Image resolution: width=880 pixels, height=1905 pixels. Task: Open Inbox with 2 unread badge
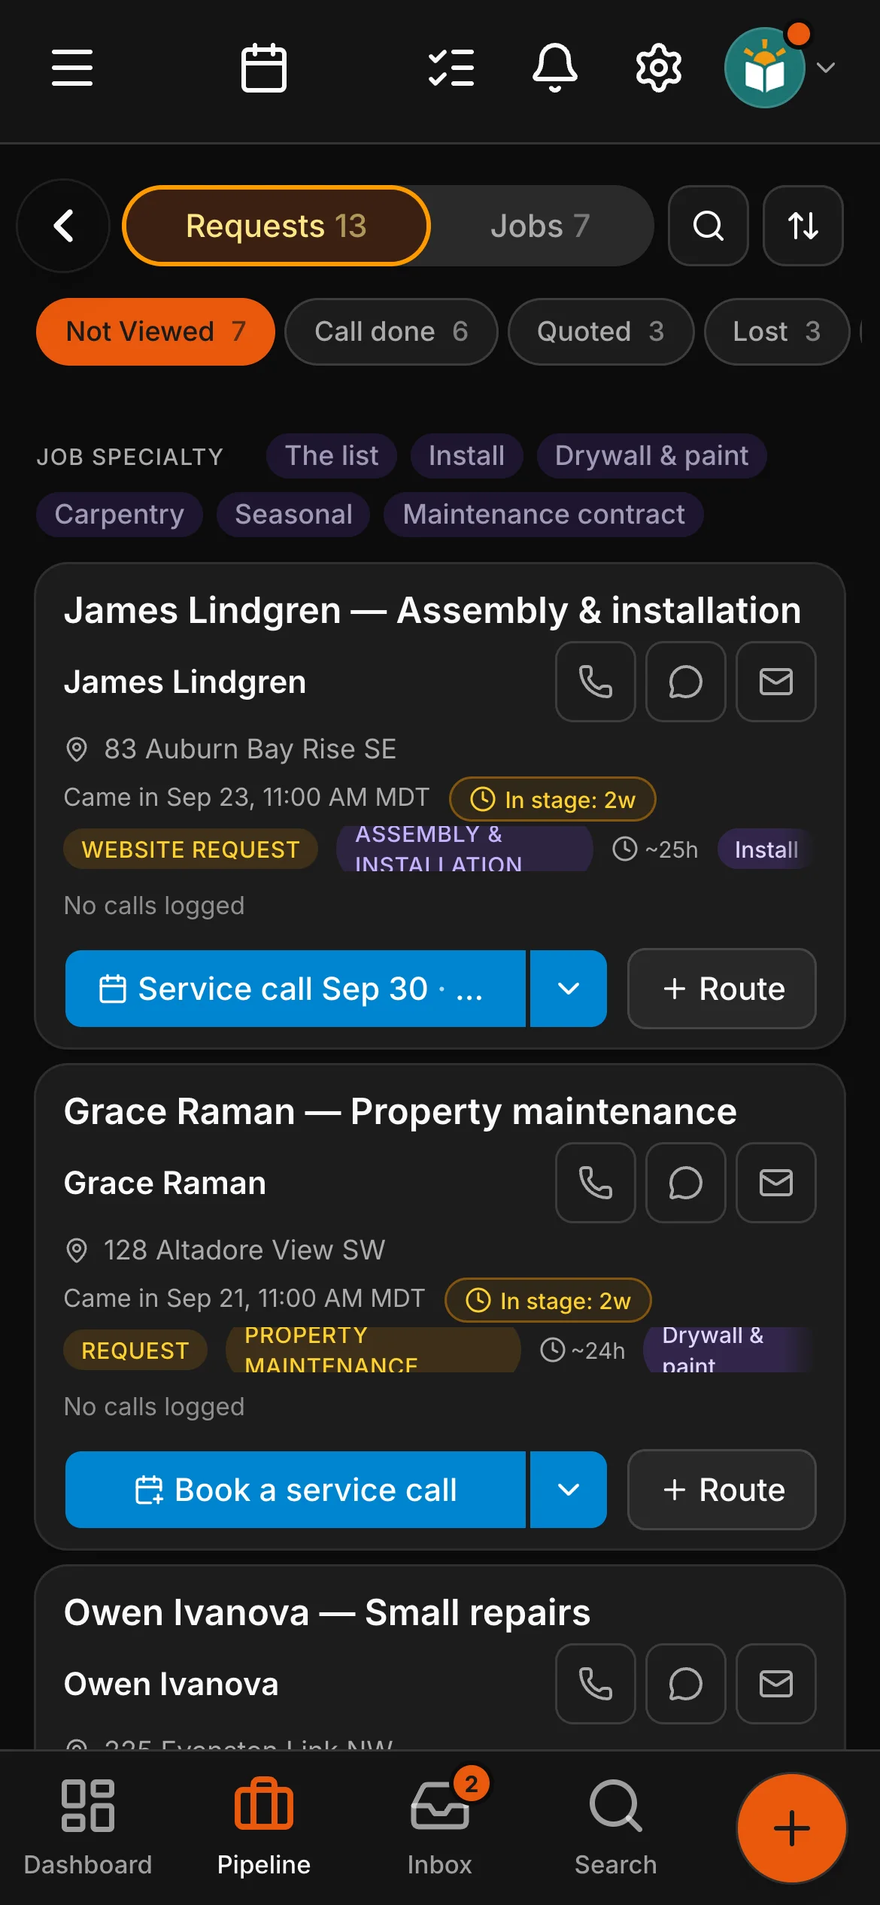440,1828
